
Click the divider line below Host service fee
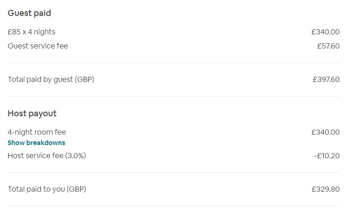pos(174,172)
